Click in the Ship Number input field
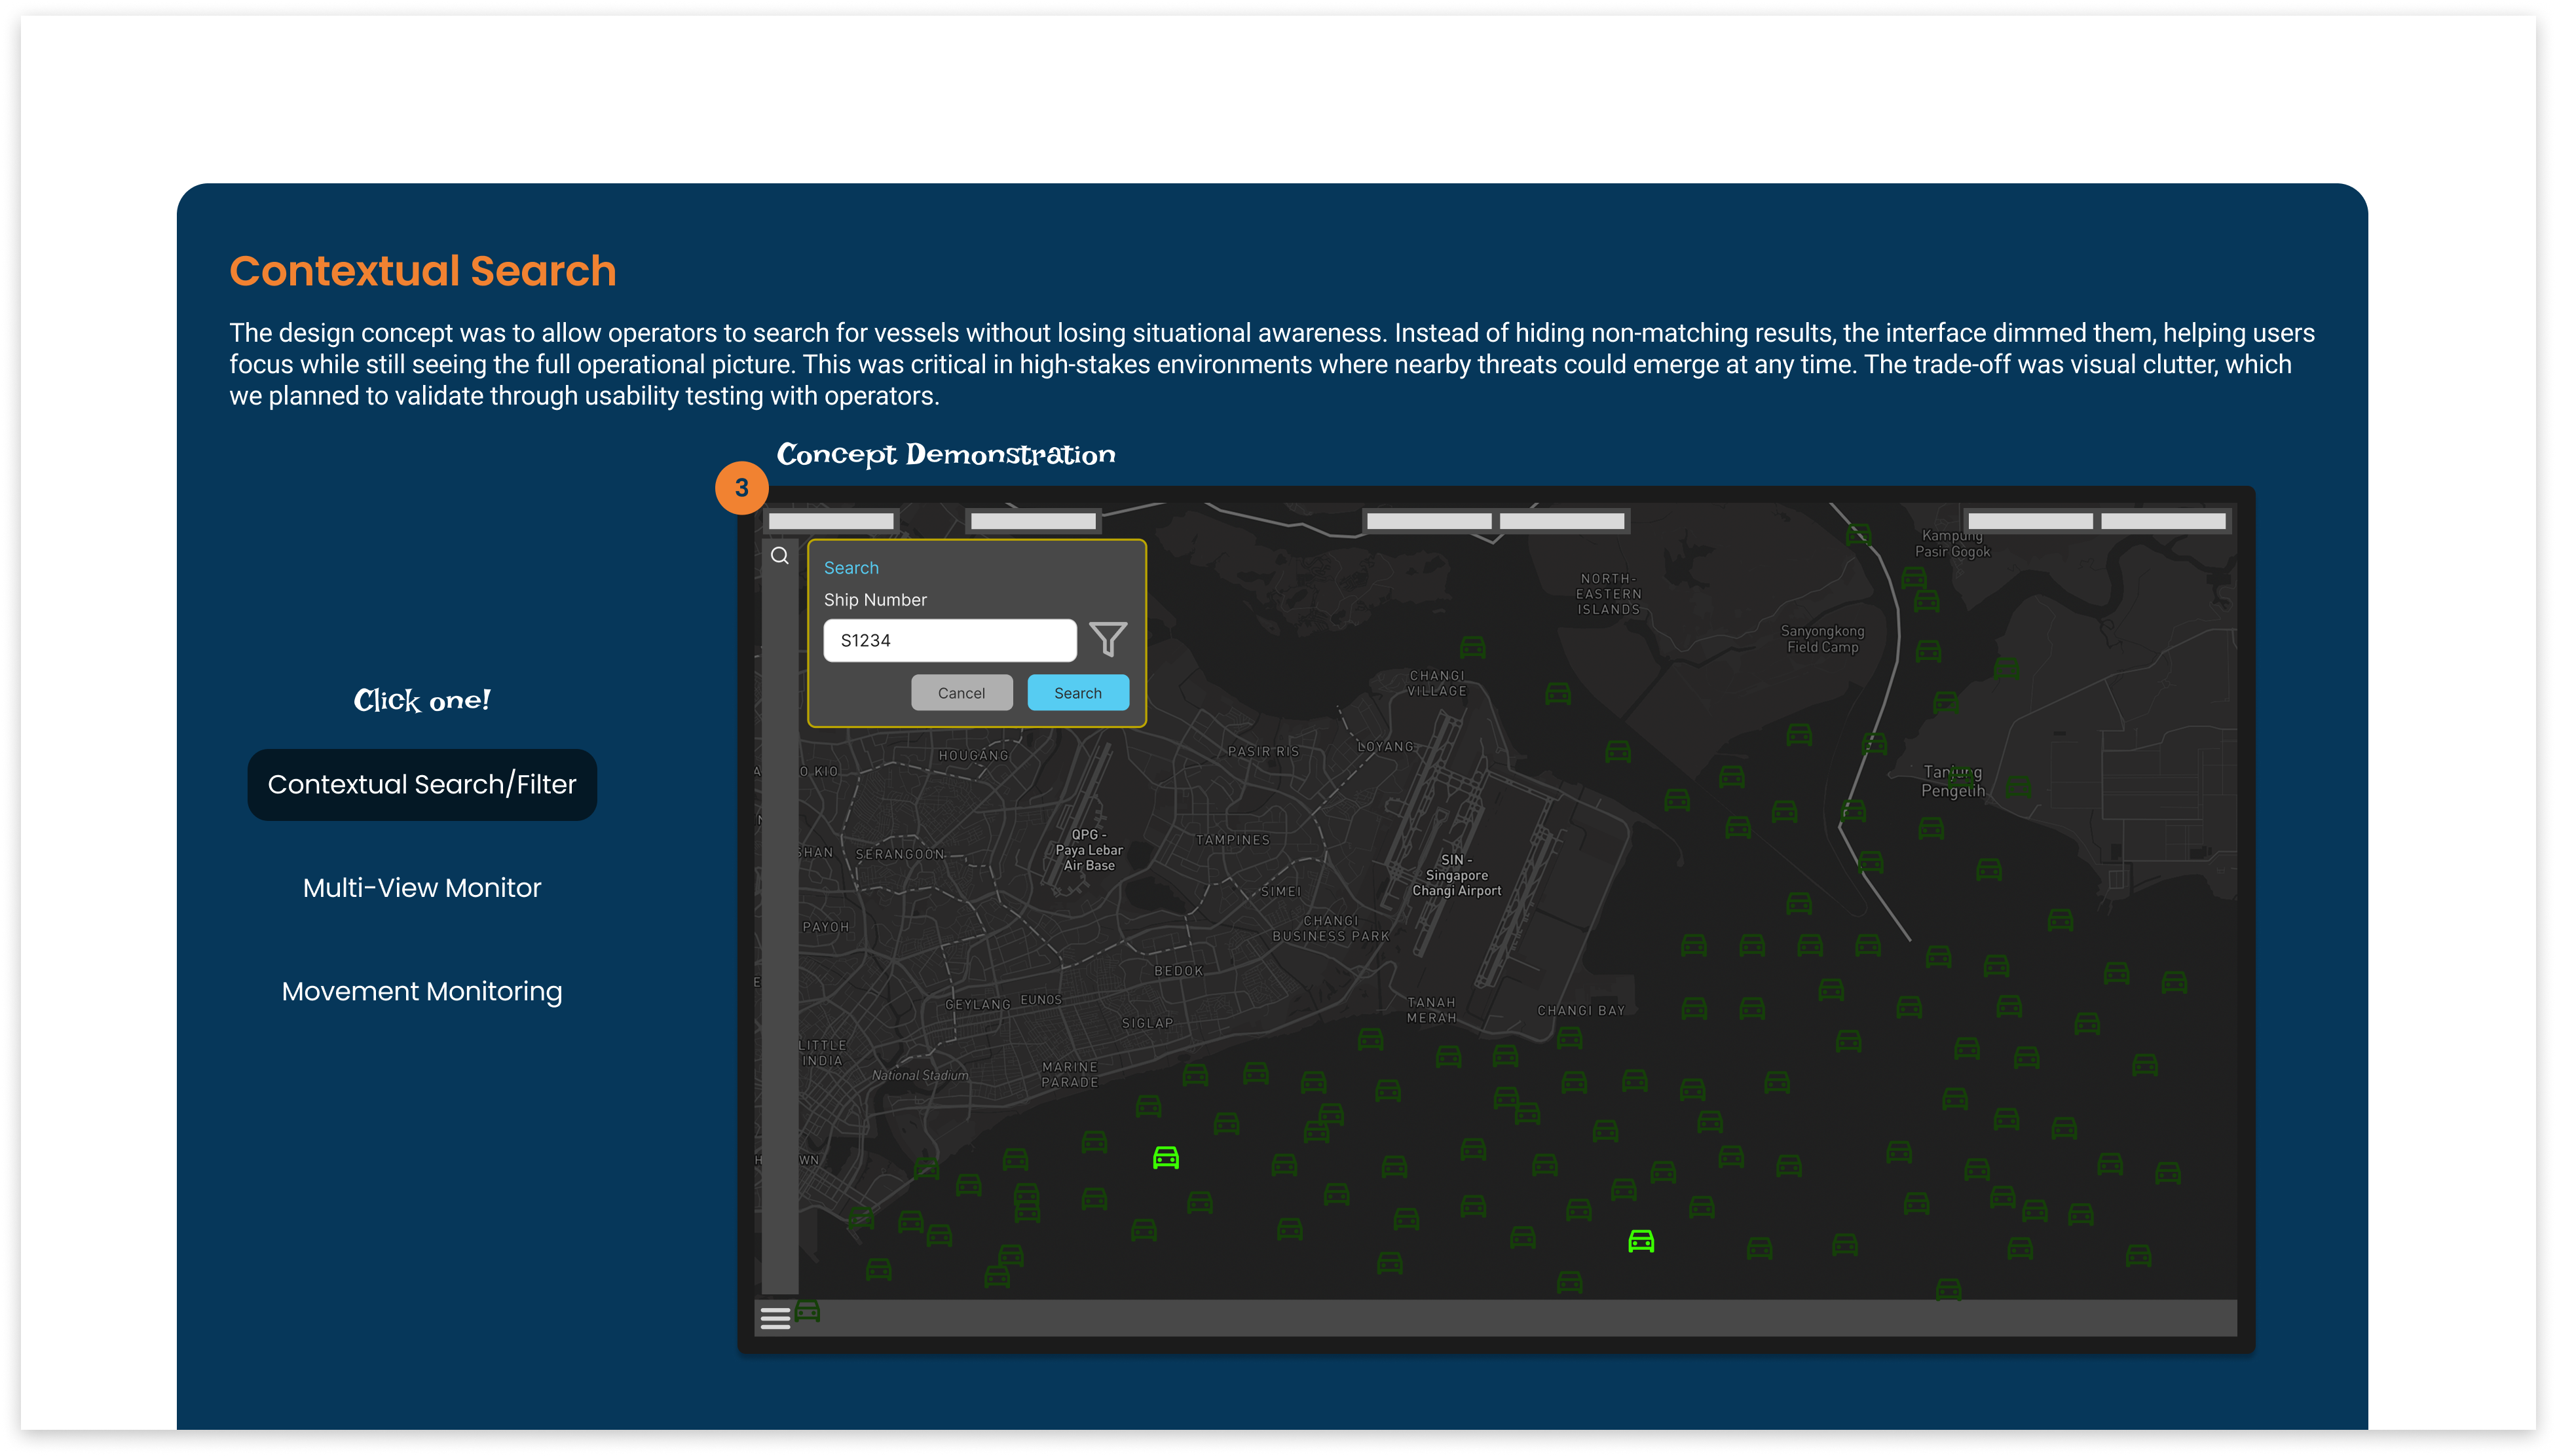Image resolution: width=2557 pixels, height=1456 pixels. pyautogui.click(x=949, y=640)
